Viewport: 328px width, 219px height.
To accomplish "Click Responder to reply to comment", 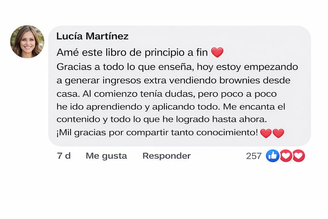I will 167,156.
